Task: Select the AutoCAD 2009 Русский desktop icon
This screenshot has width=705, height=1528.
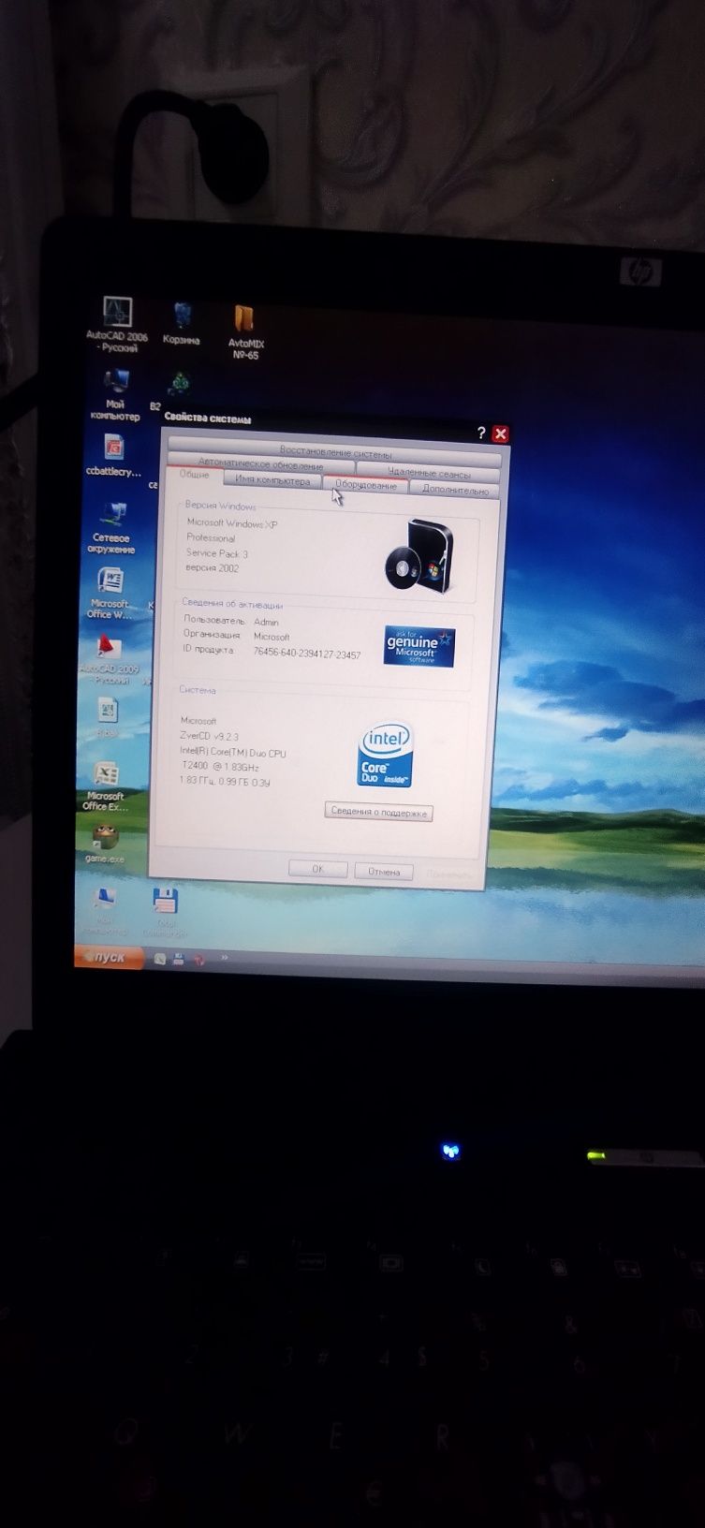Action: tap(110, 661)
